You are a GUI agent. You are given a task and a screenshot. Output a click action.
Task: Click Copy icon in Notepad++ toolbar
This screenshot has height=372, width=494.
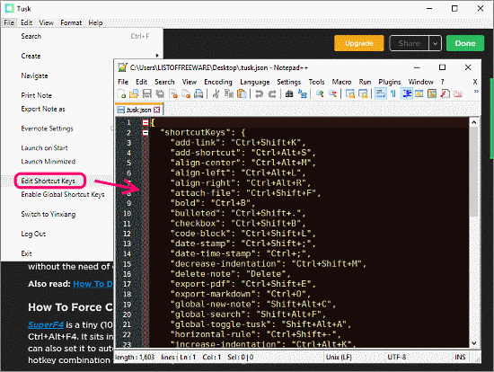(229, 93)
